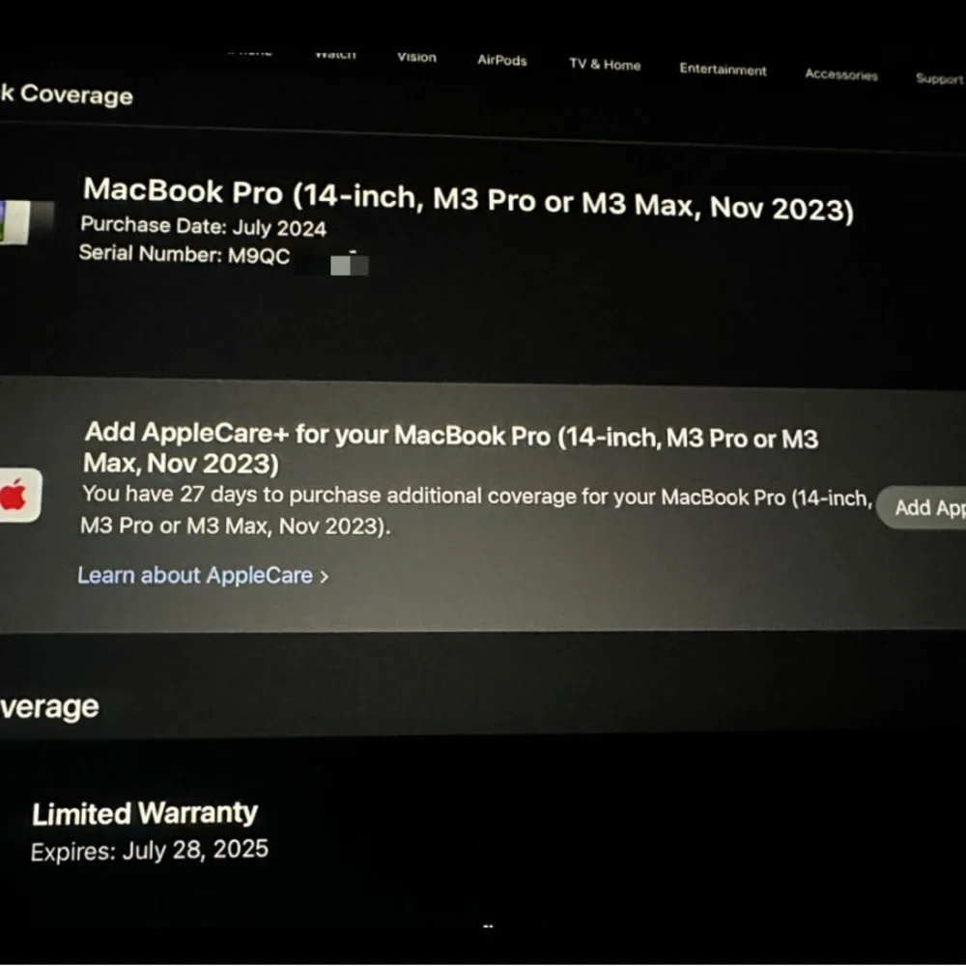Screen dimensions: 966x966
Task: Open the TV & Home menu
Action: [x=605, y=65]
